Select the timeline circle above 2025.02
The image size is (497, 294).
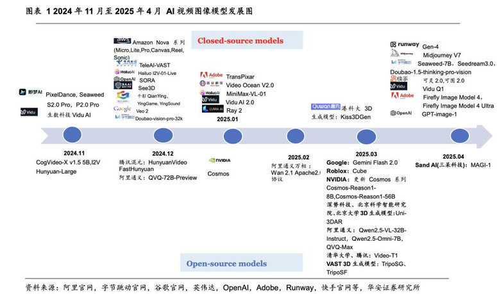(x=296, y=136)
